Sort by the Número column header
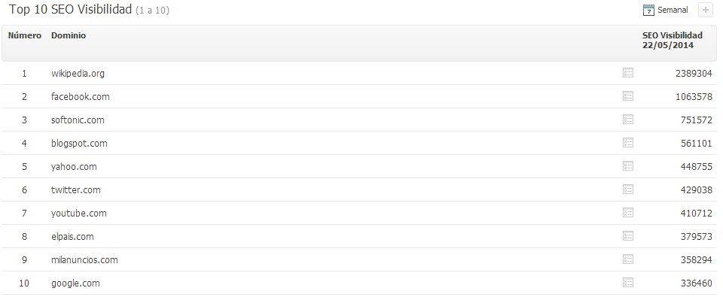 (24, 35)
